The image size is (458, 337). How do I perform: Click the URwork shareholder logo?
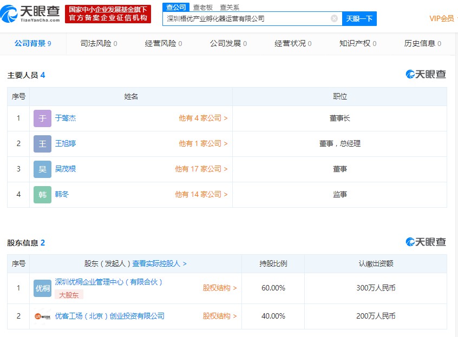42,316
